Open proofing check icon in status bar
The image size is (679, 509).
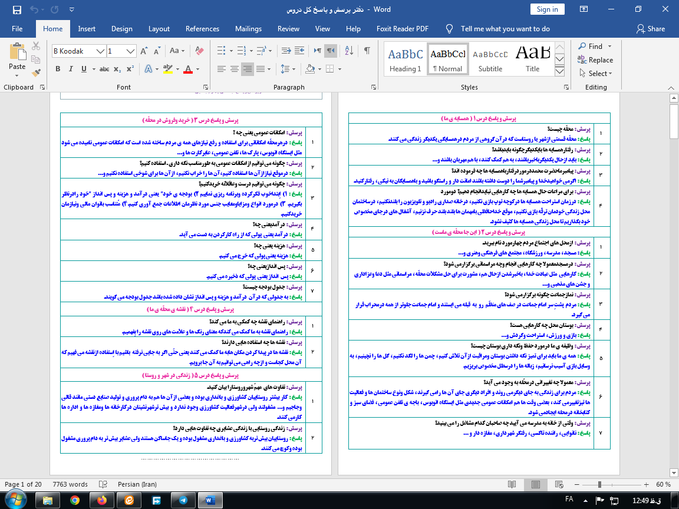point(103,484)
